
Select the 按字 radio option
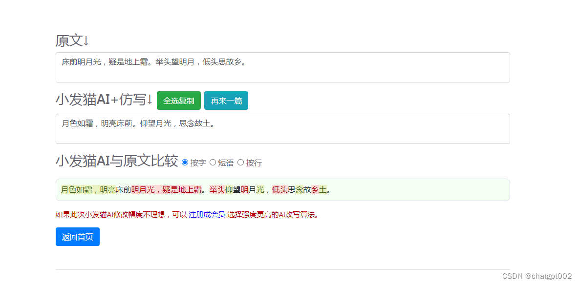coord(185,163)
